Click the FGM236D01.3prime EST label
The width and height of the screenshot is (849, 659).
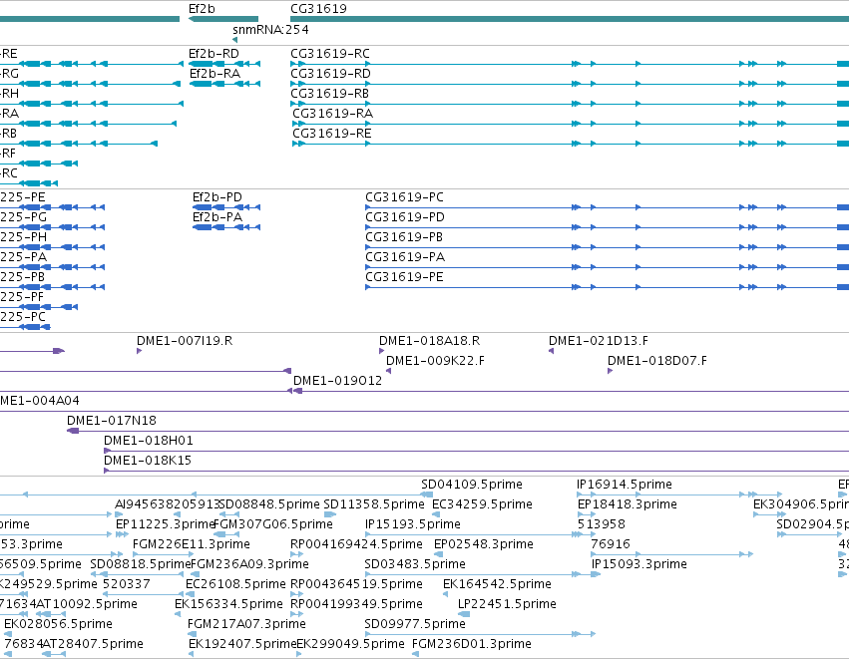point(472,645)
